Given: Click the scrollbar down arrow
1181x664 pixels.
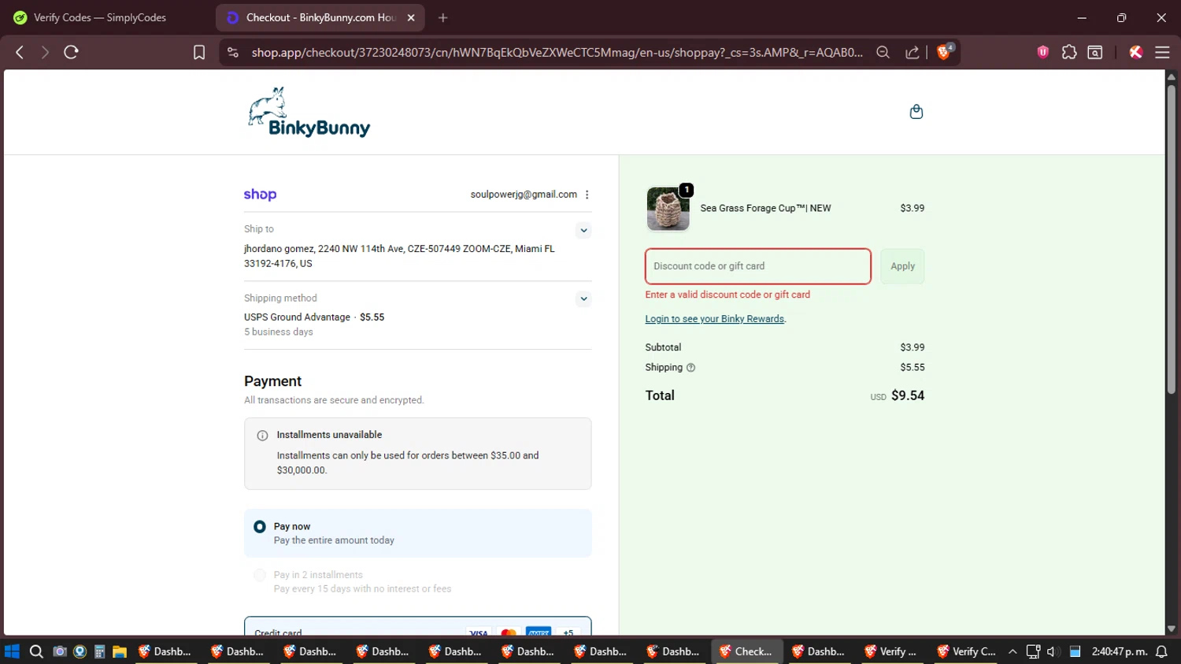Looking at the screenshot, I should click(1171, 629).
